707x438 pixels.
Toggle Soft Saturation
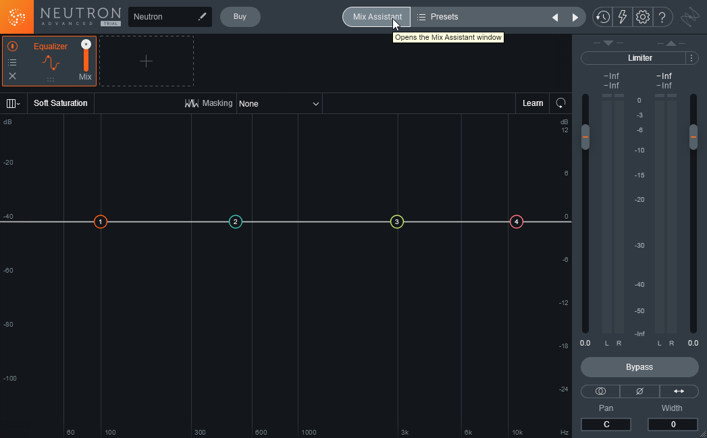[x=60, y=103]
